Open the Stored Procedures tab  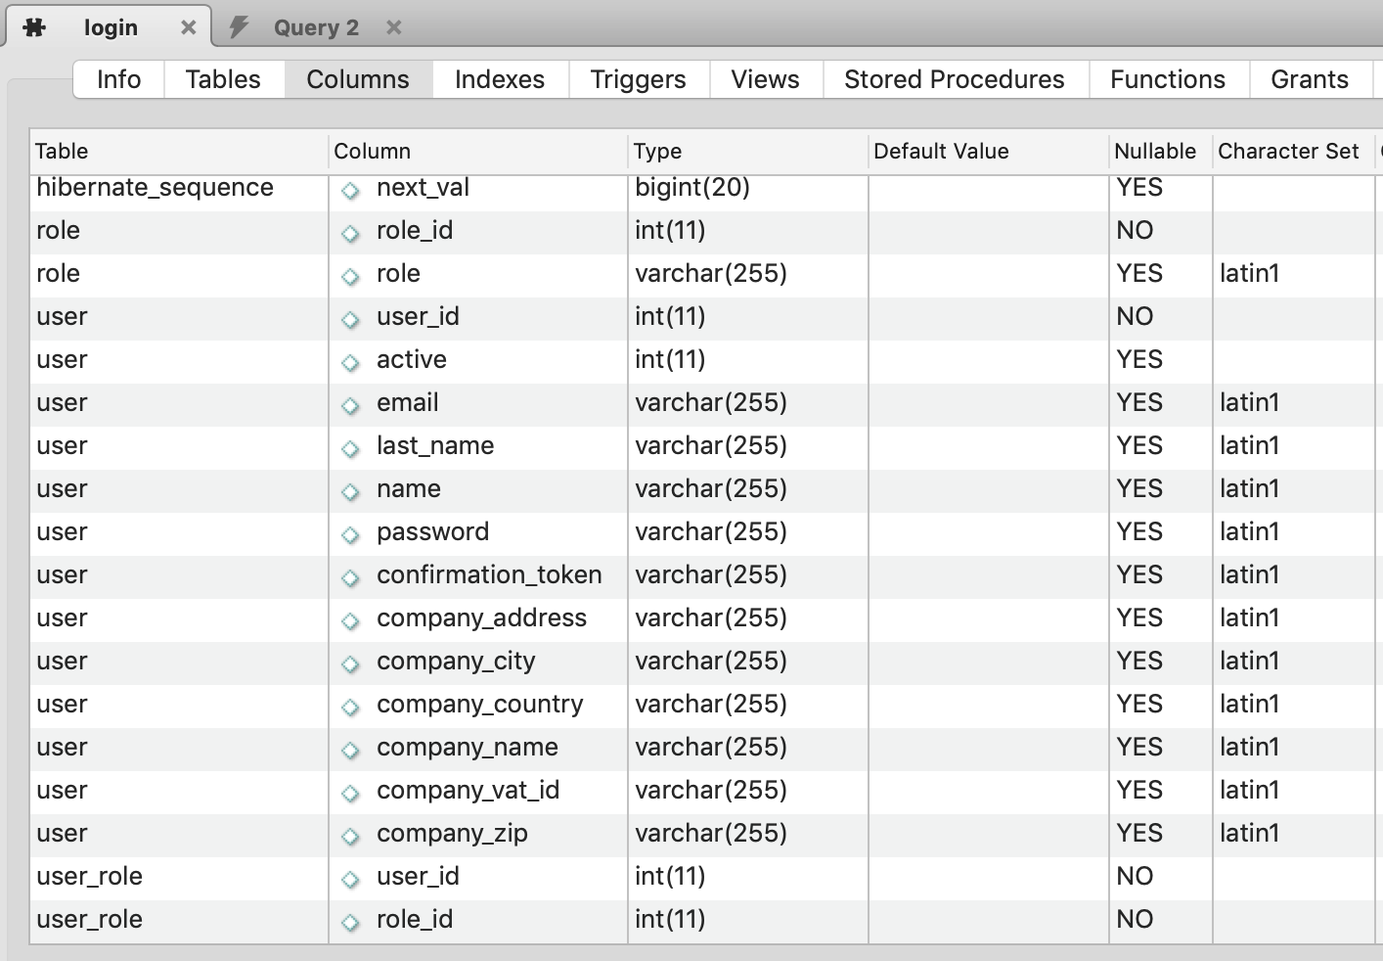(x=954, y=79)
